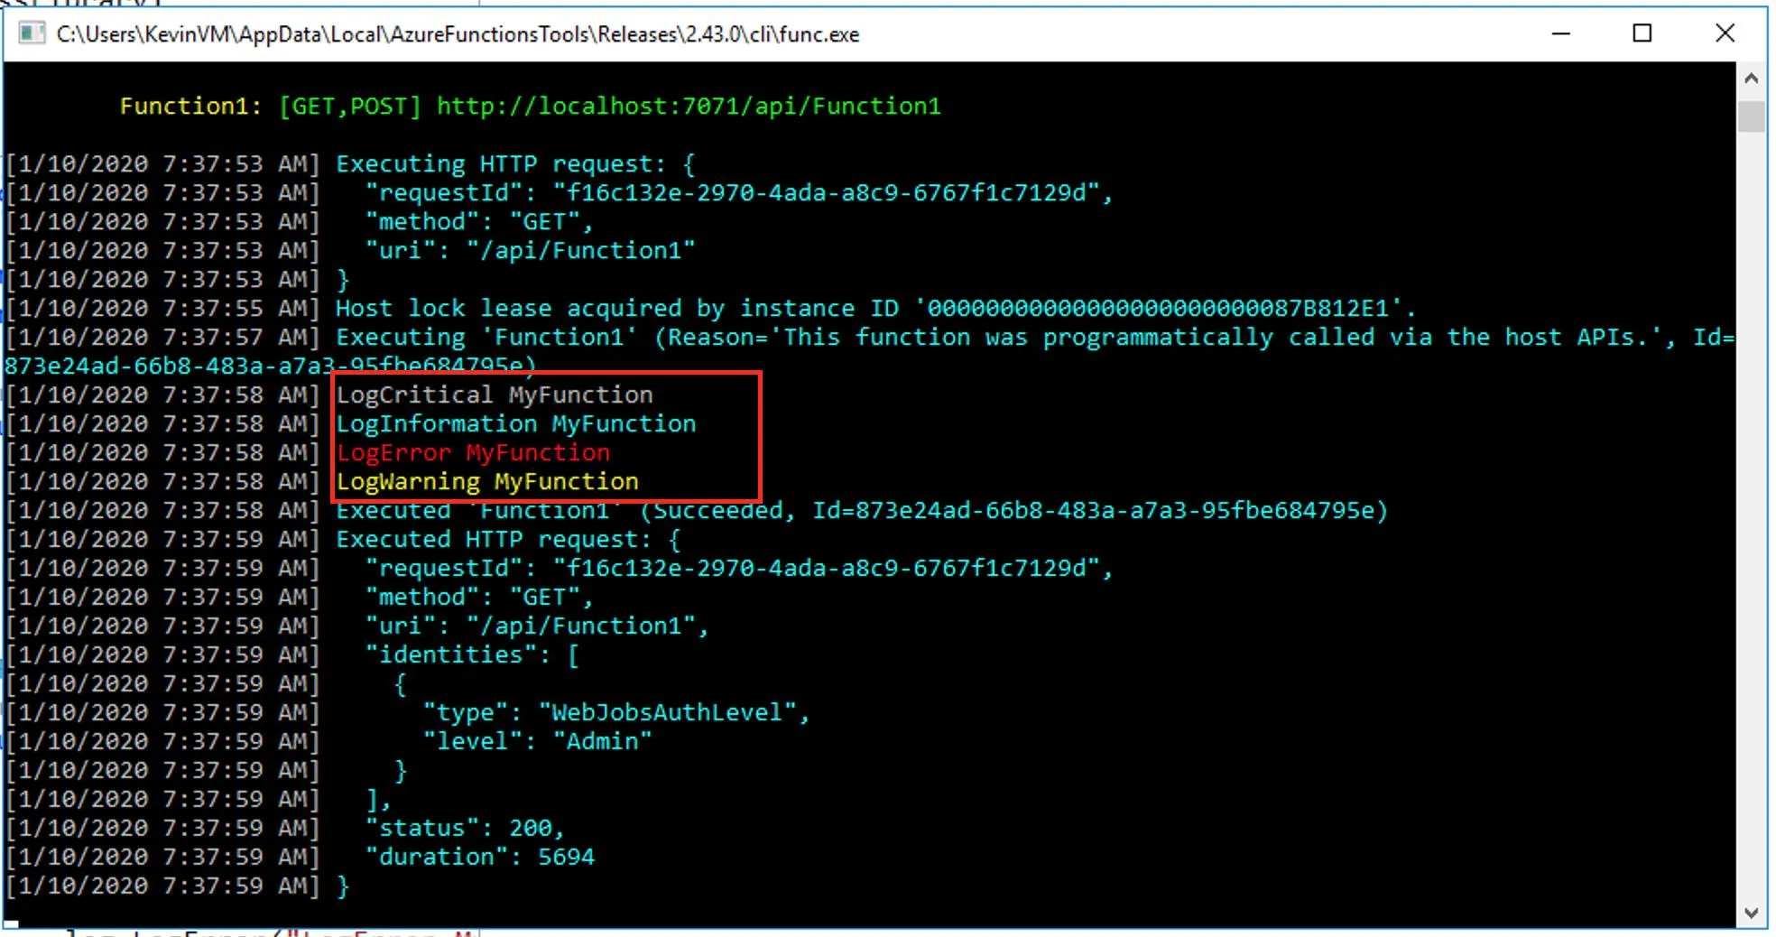Click the first requestId line at 7:37:53
This screenshot has height=937, width=1776.
739,193
